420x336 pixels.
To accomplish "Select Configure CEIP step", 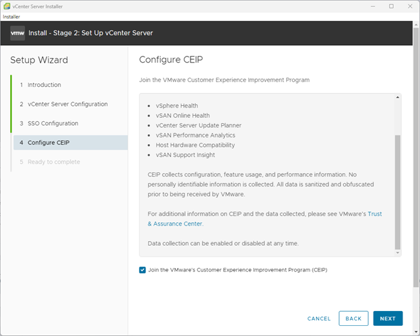I will point(71,143).
